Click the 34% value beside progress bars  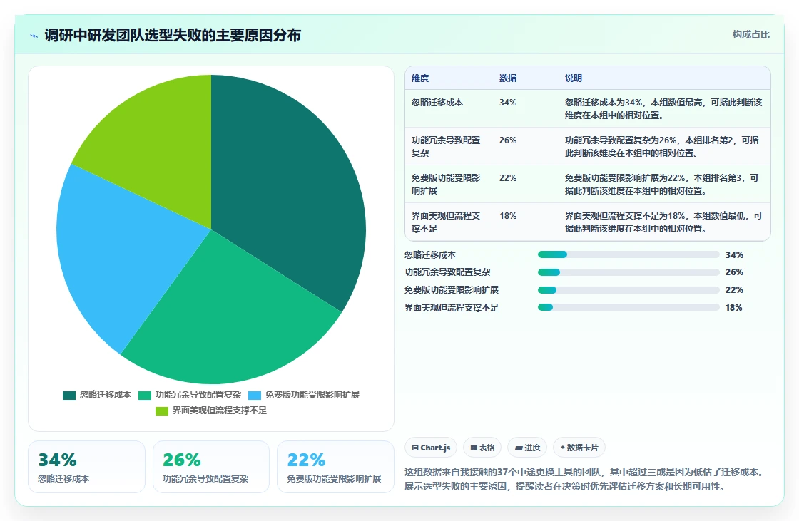click(734, 254)
